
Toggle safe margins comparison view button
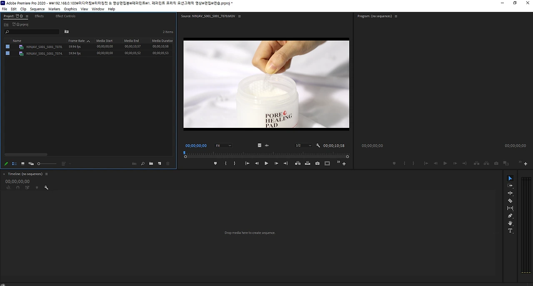[327, 164]
